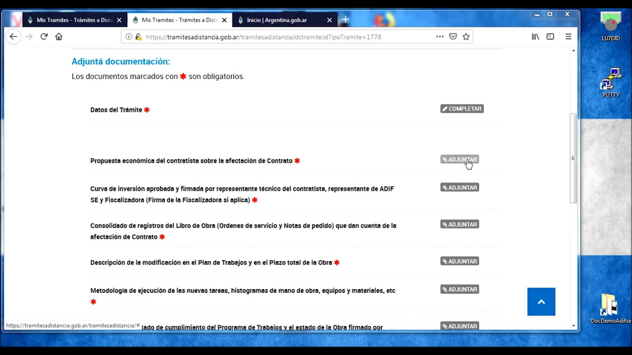Maximize the Firefox window

pyautogui.click(x=550, y=14)
